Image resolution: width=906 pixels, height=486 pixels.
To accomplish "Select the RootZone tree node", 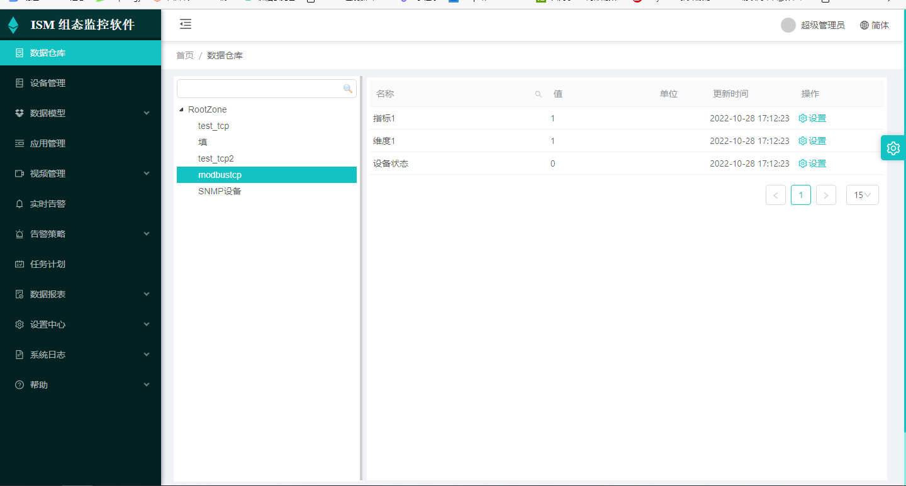I will click(208, 109).
